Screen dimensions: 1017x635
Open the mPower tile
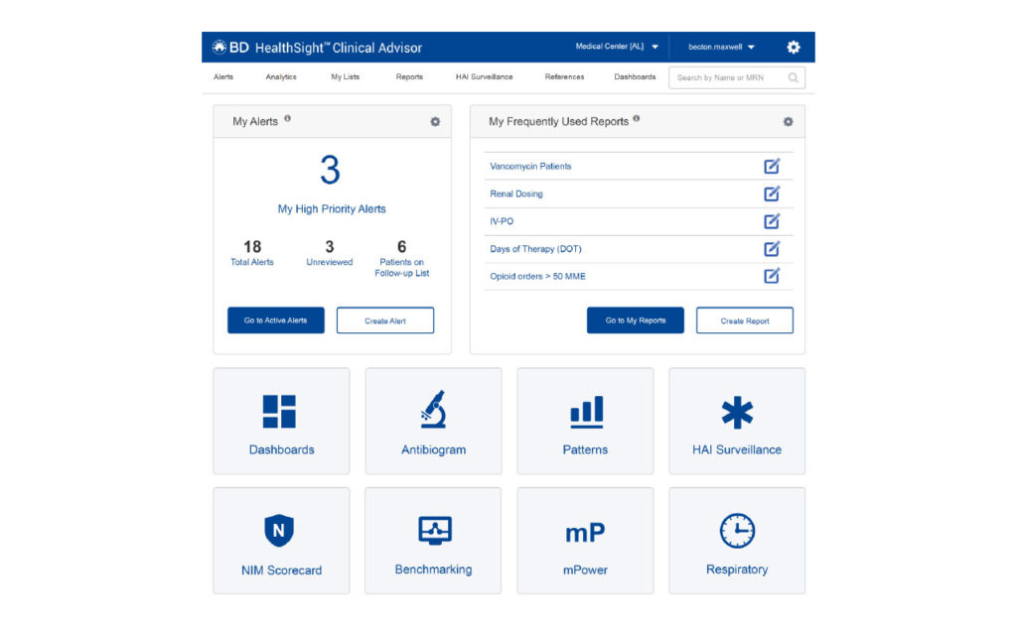pyautogui.click(x=585, y=533)
